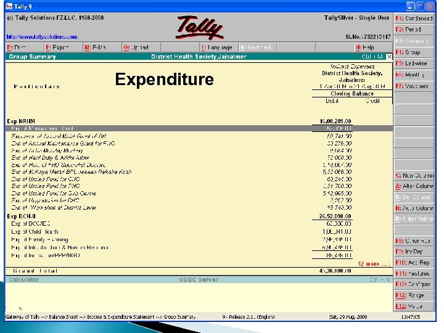Open H: Help from the top bar
The width and height of the screenshot is (444, 333).
(374, 47)
